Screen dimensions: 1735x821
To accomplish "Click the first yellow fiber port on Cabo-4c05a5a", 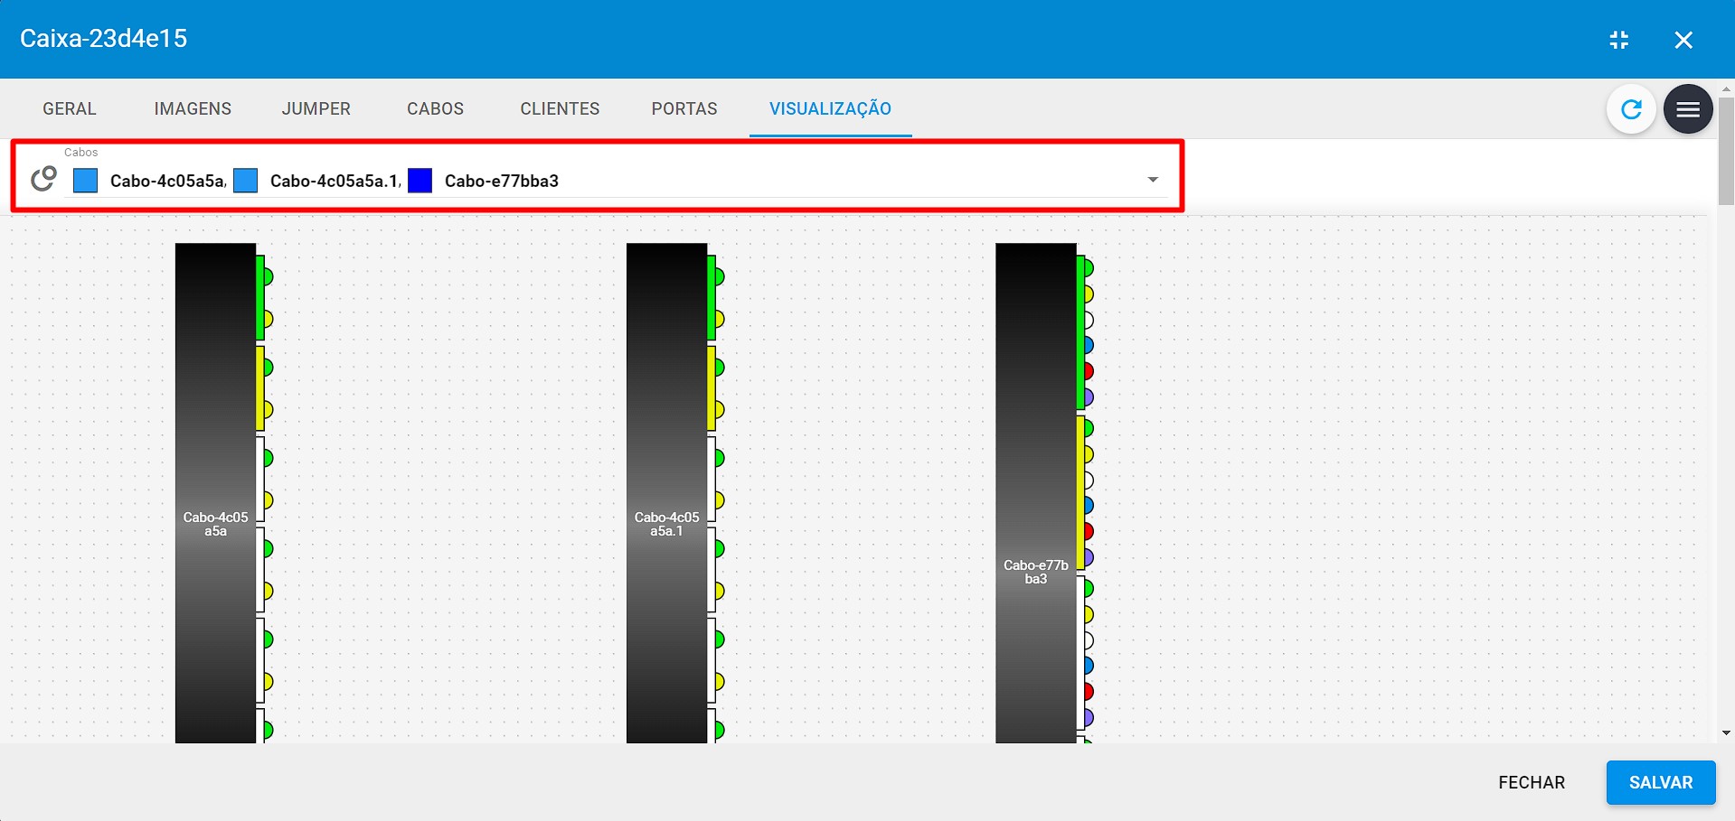I will click(x=269, y=319).
